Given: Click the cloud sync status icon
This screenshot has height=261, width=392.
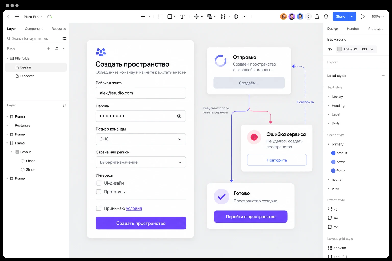Looking at the screenshot, I should pos(49,17).
